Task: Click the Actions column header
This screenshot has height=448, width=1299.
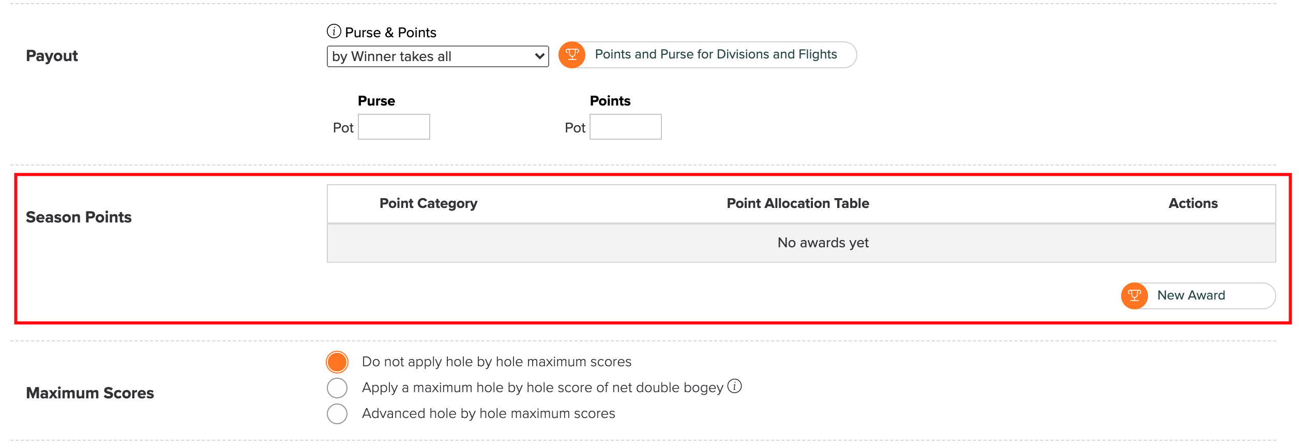Action: (1193, 203)
